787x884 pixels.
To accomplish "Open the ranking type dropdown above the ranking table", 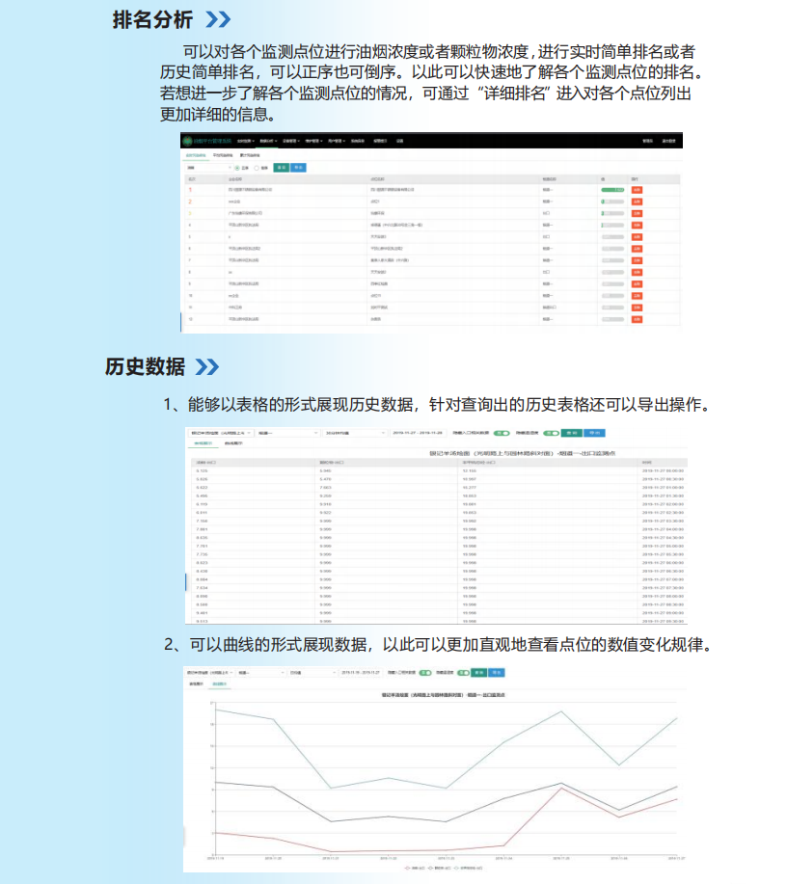I will pyautogui.click(x=203, y=167).
